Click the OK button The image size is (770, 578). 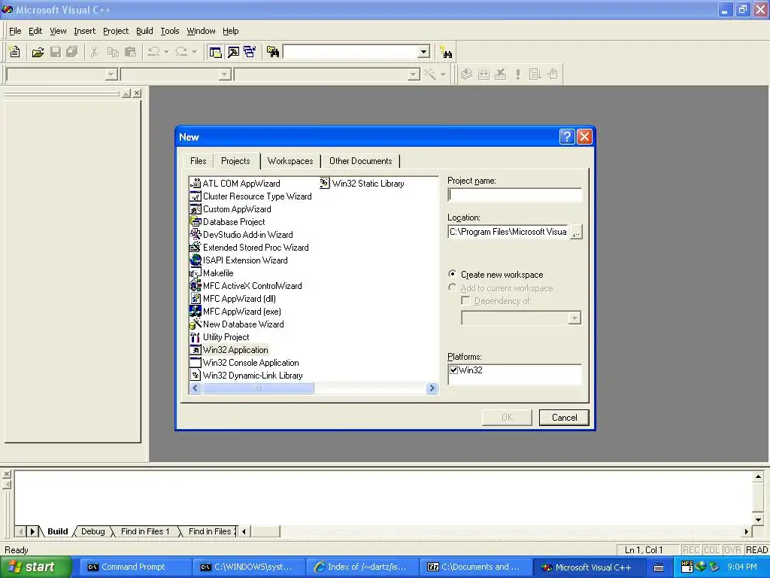pos(507,418)
